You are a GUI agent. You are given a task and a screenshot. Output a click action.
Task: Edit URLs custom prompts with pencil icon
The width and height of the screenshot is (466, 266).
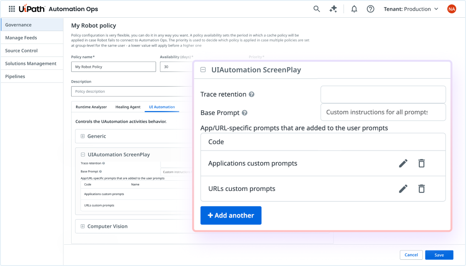coord(403,189)
